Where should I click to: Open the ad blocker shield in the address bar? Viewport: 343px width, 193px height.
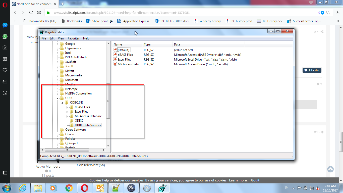(x=322, y=13)
